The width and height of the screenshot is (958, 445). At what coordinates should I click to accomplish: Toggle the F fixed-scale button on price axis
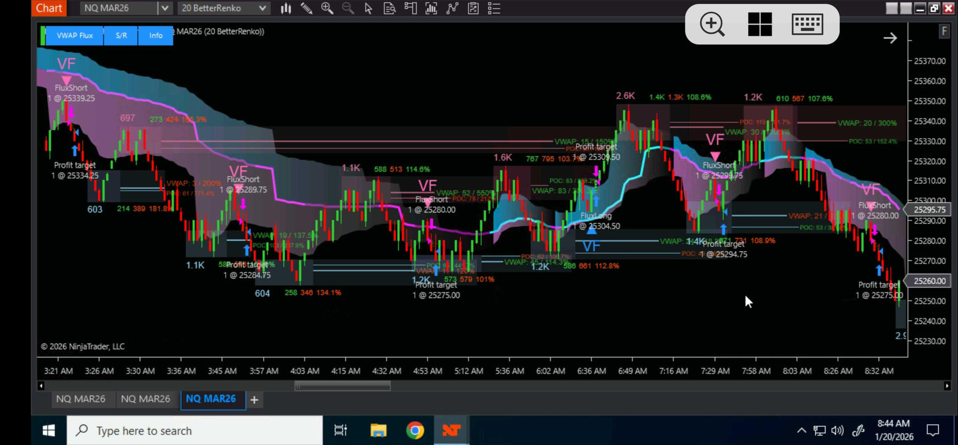pos(944,31)
